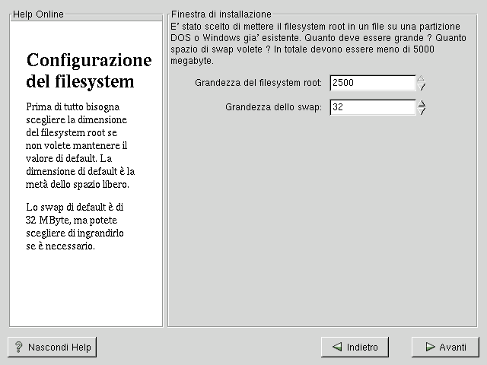This screenshot has width=487, height=365.
Task: Click the help paragraph about default swap size
Action: 75,226
